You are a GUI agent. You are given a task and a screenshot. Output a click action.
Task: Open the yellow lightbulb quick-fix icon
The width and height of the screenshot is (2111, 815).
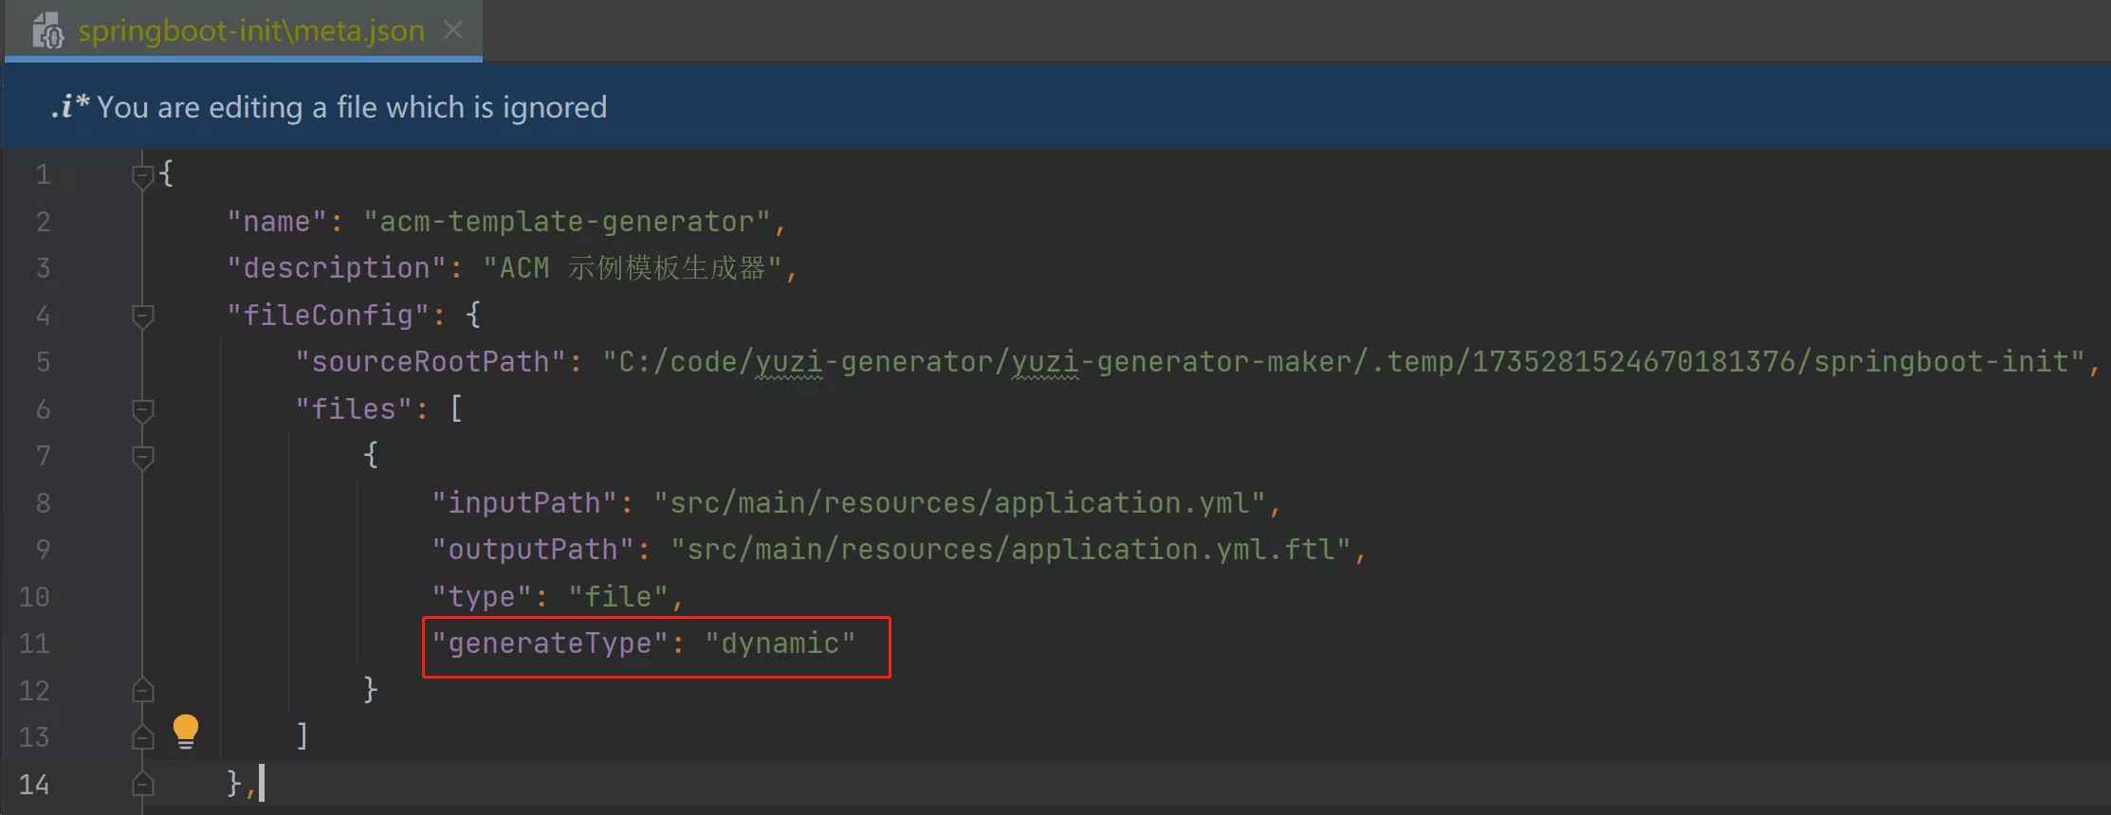[x=186, y=732]
